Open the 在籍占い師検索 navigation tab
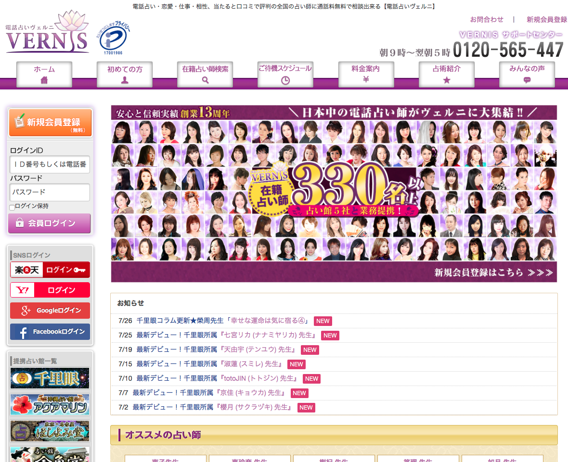568x462 pixels. tap(205, 74)
